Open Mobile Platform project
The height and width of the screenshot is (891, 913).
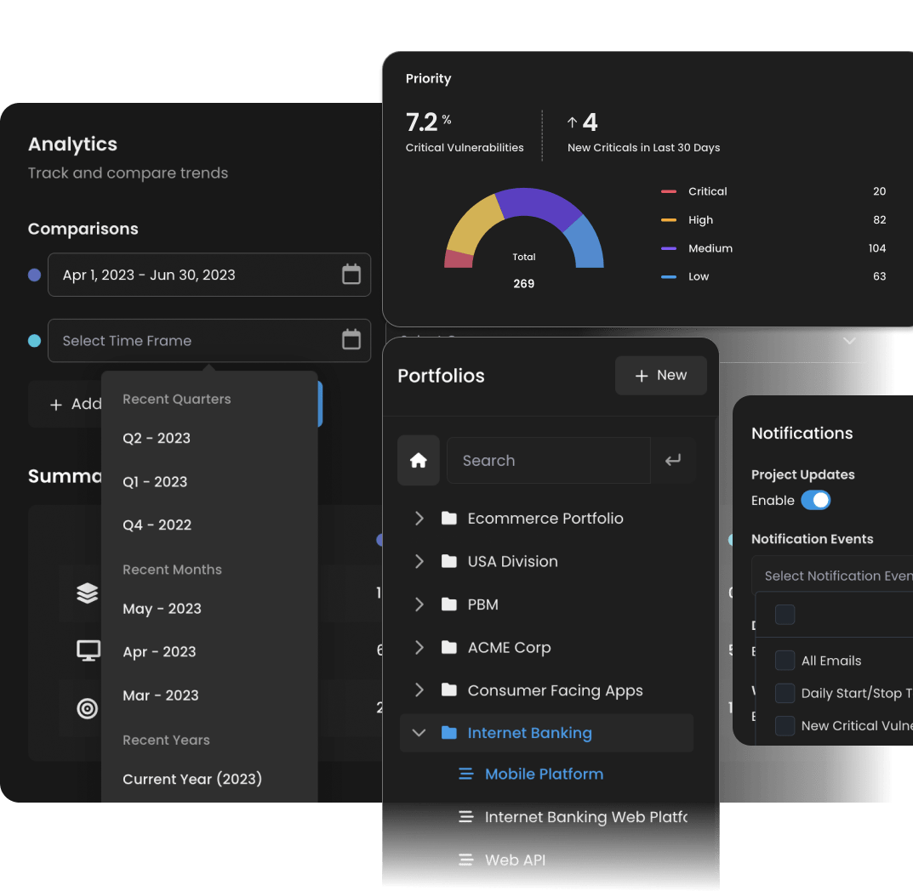point(544,774)
